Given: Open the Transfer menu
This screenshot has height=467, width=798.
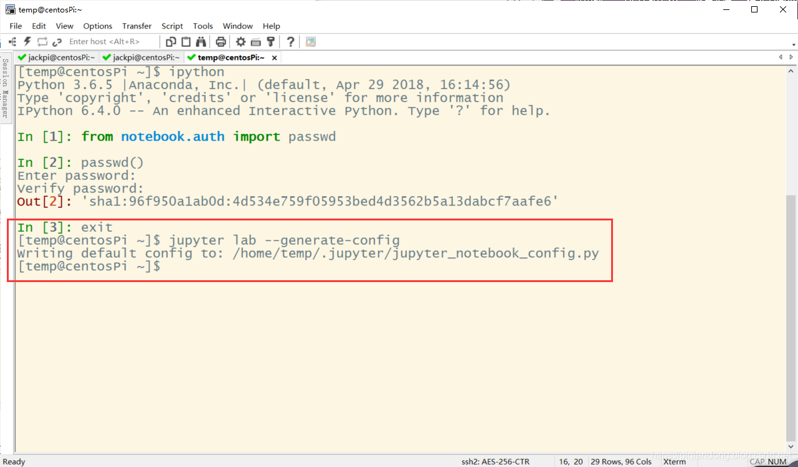Looking at the screenshot, I should pyautogui.click(x=136, y=26).
